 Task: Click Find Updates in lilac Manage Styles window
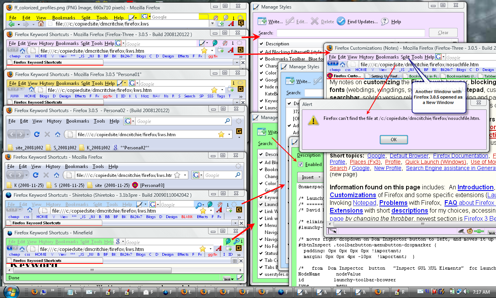[x=357, y=22]
